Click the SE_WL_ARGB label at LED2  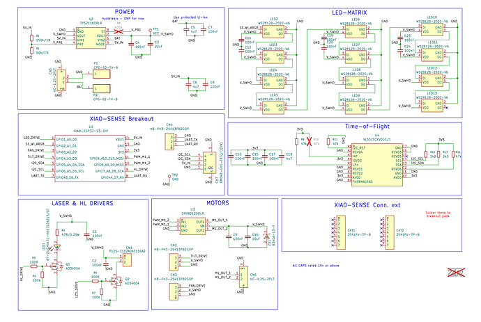250,28
